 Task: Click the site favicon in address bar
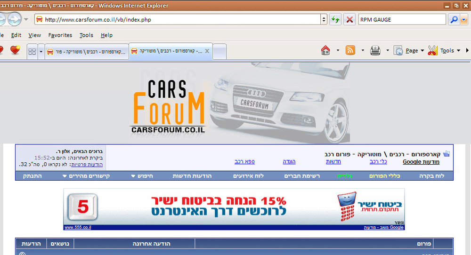tap(39, 19)
